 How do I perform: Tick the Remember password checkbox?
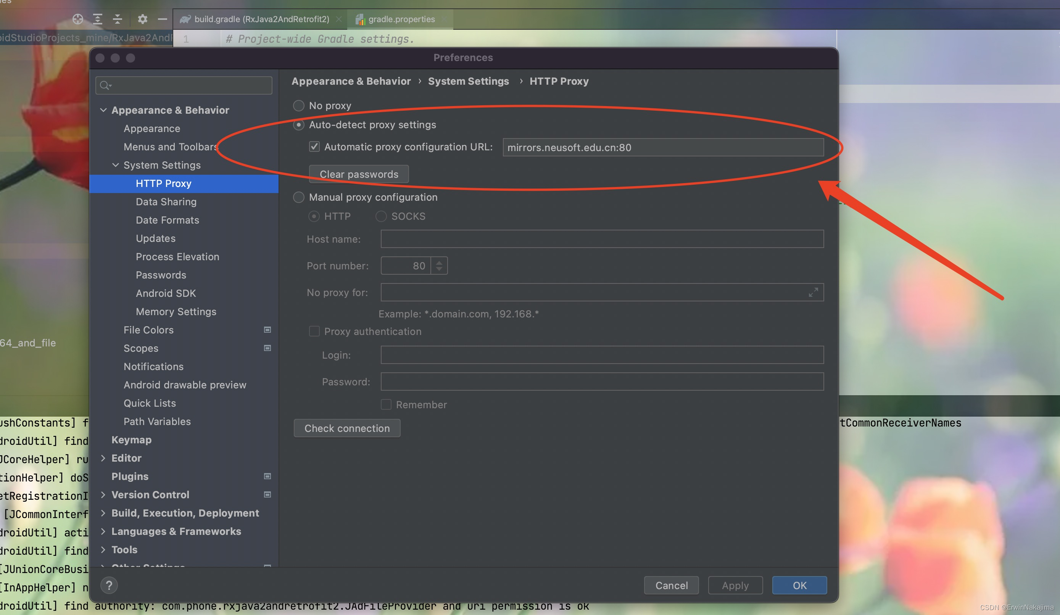tap(386, 405)
